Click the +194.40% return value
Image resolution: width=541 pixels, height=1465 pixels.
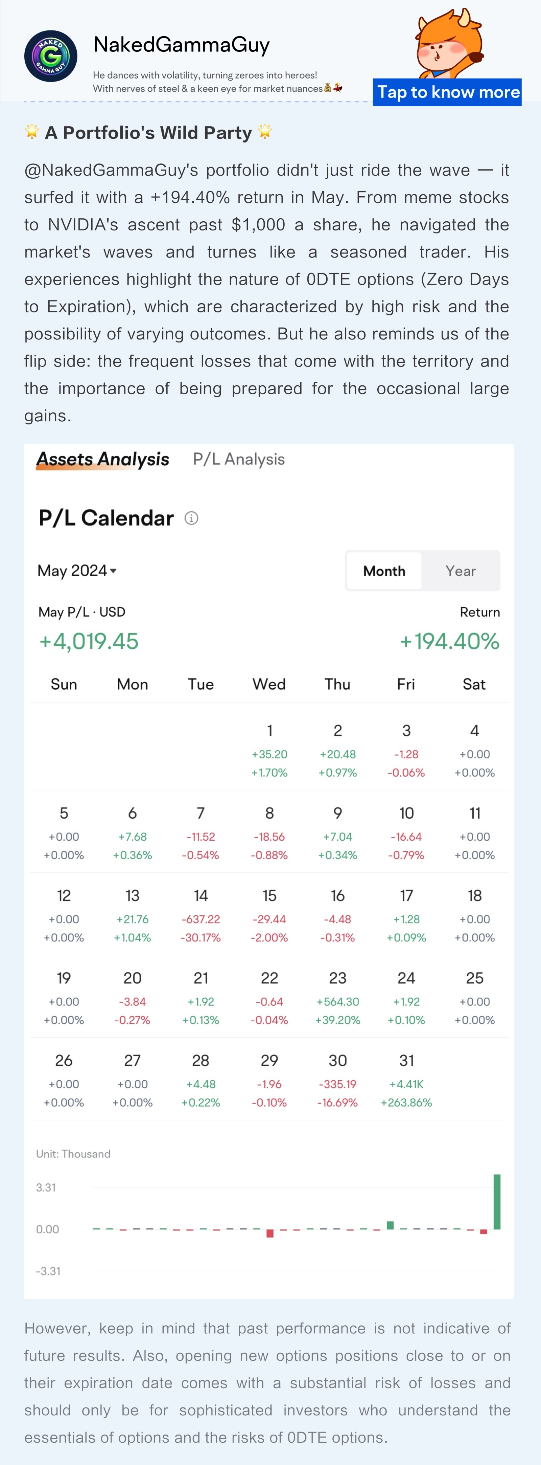[x=449, y=642]
